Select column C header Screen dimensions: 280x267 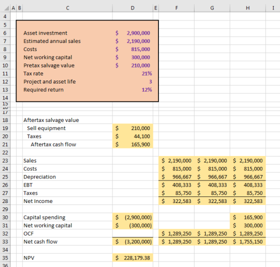(67, 8)
